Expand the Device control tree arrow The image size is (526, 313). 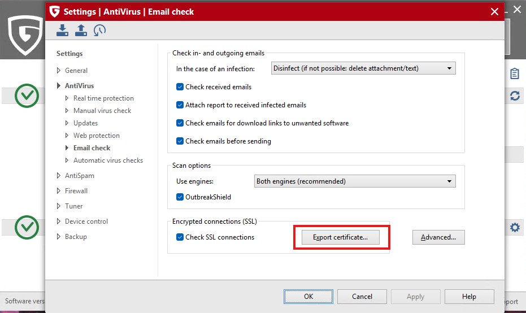(x=59, y=221)
